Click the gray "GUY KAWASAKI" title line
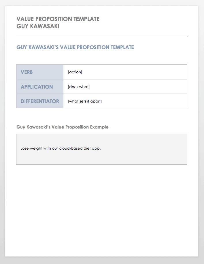Viewport: 204px width, 264px height. click(x=38, y=26)
